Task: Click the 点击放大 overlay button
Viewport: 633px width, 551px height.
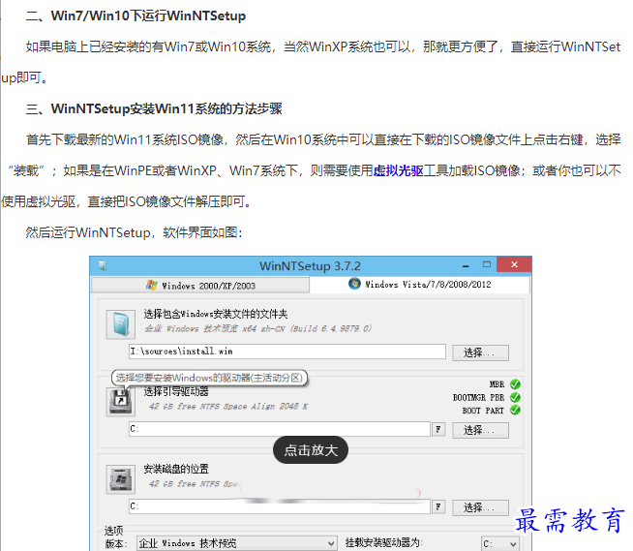Action: (x=311, y=450)
